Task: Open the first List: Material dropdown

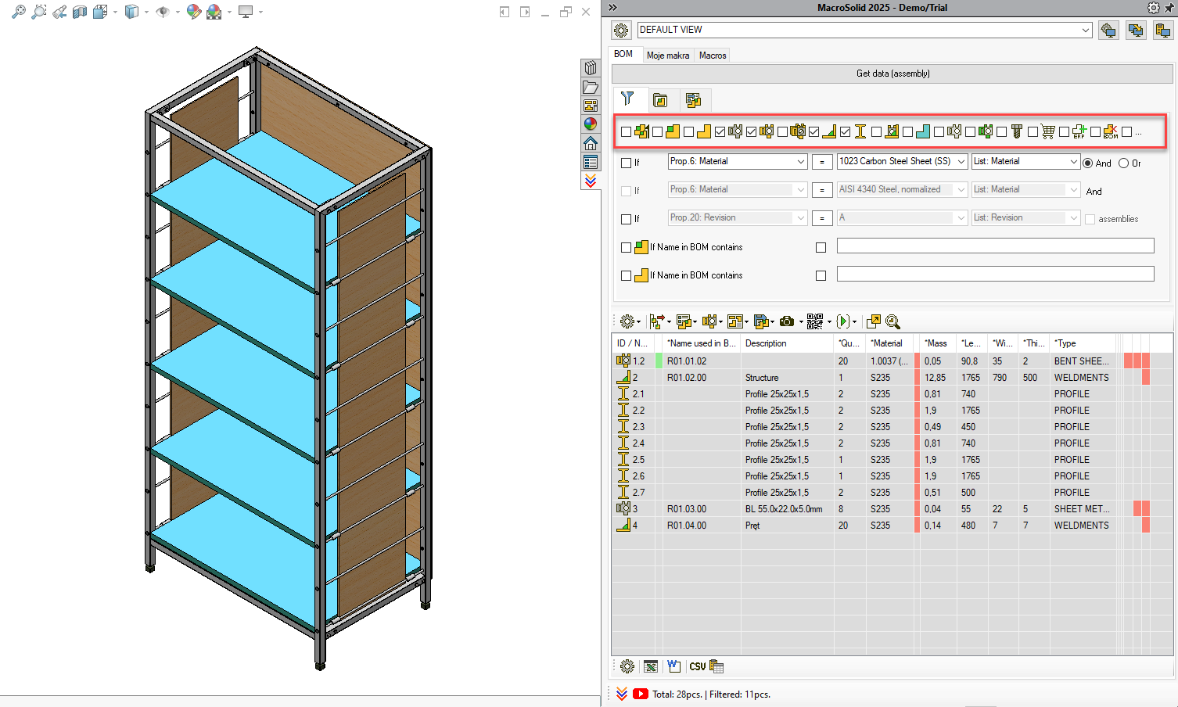Action: point(1074,162)
